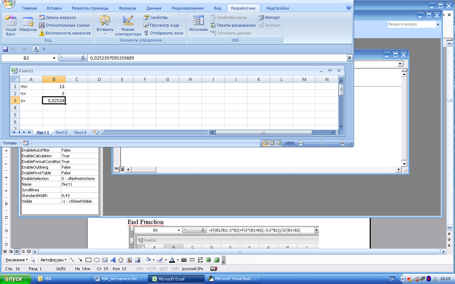Toggle Режим конструктора

[128, 26]
